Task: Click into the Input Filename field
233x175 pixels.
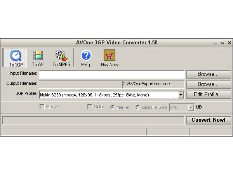Action: (x=112, y=74)
